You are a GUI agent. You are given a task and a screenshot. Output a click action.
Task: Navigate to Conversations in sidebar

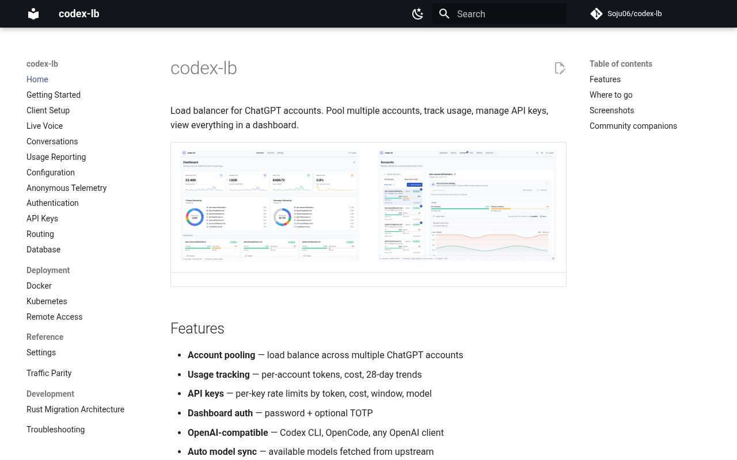tap(52, 141)
